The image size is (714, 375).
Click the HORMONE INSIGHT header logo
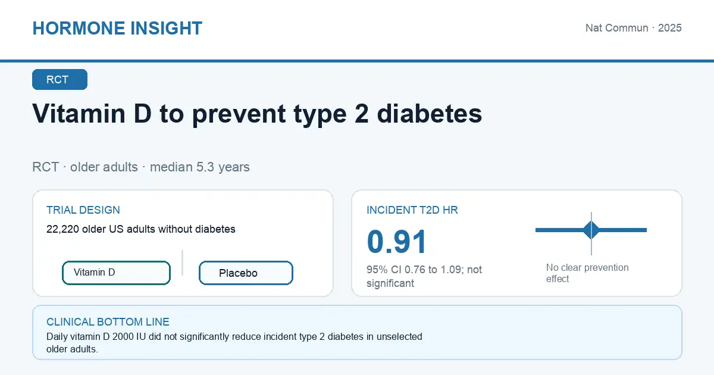pos(117,28)
